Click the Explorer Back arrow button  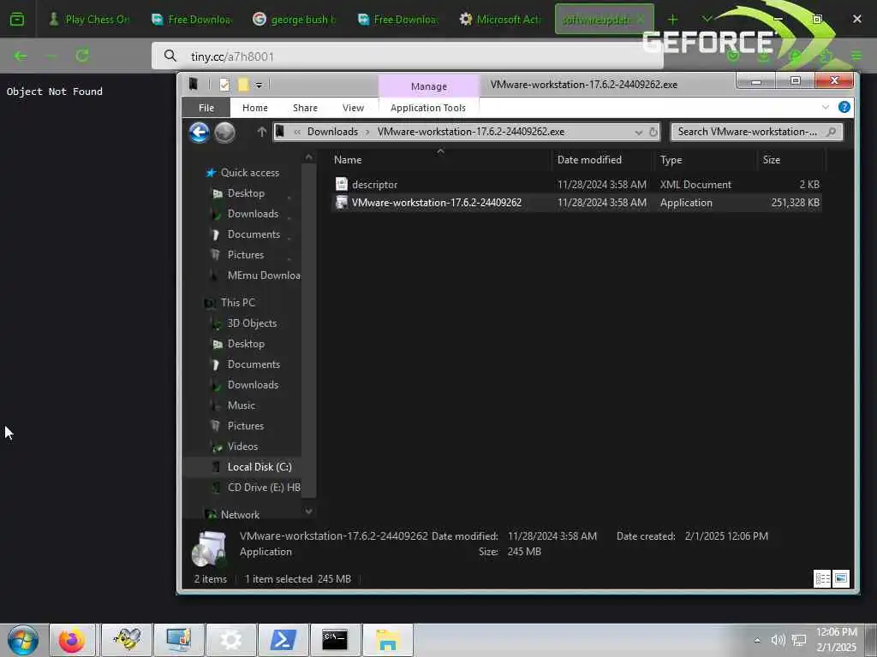(199, 133)
